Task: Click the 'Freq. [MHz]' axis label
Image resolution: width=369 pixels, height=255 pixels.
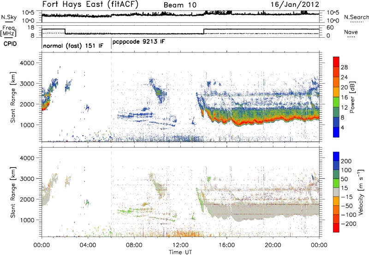Action: pyautogui.click(x=9, y=31)
